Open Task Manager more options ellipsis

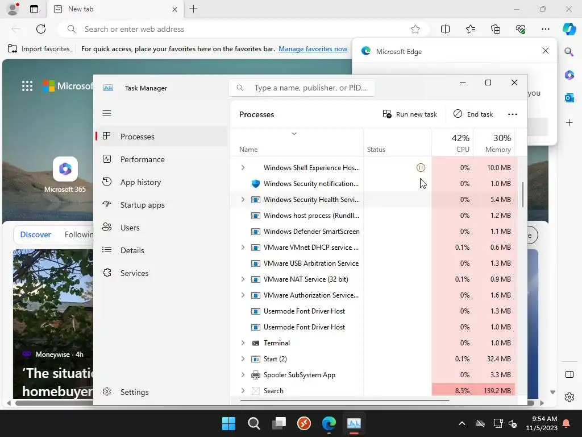click(x=512, y=114)
